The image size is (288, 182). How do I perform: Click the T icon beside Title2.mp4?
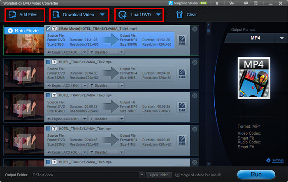54,62
